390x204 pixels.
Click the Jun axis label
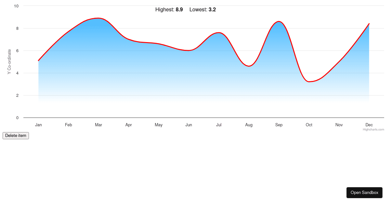tap(188, 125)
